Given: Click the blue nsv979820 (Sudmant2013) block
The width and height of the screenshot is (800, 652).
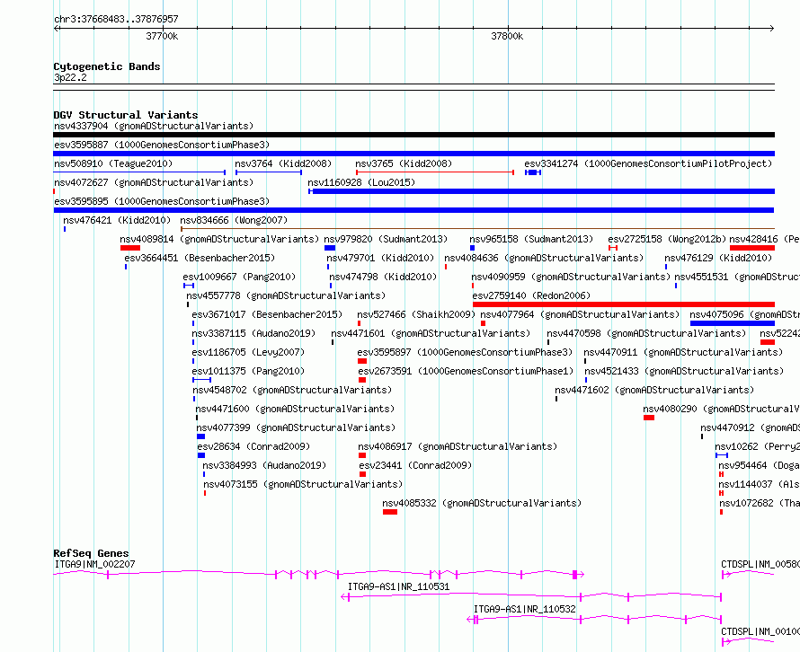Looking at the screenshot, I should point(330,248).
